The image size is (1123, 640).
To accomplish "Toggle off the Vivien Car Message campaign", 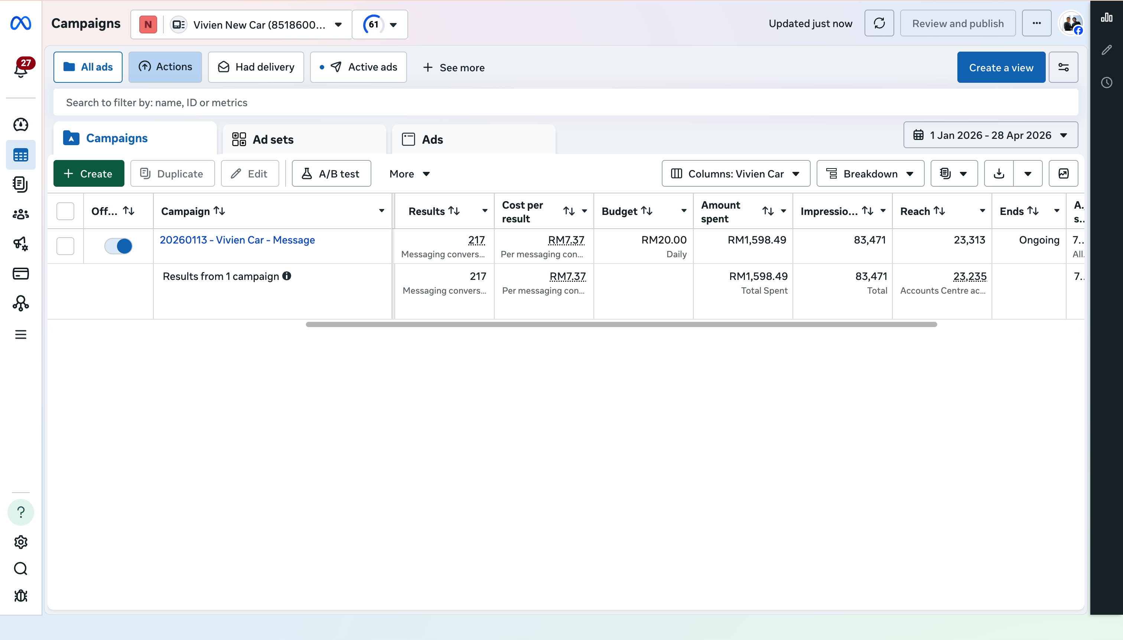I will pyautogui.click(x=118, y=246).
